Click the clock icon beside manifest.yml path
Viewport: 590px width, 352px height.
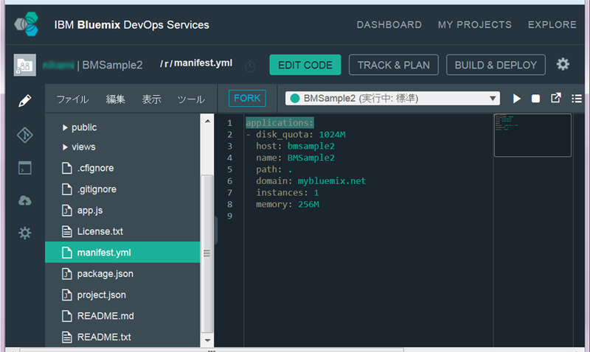(x=250, y=67)
